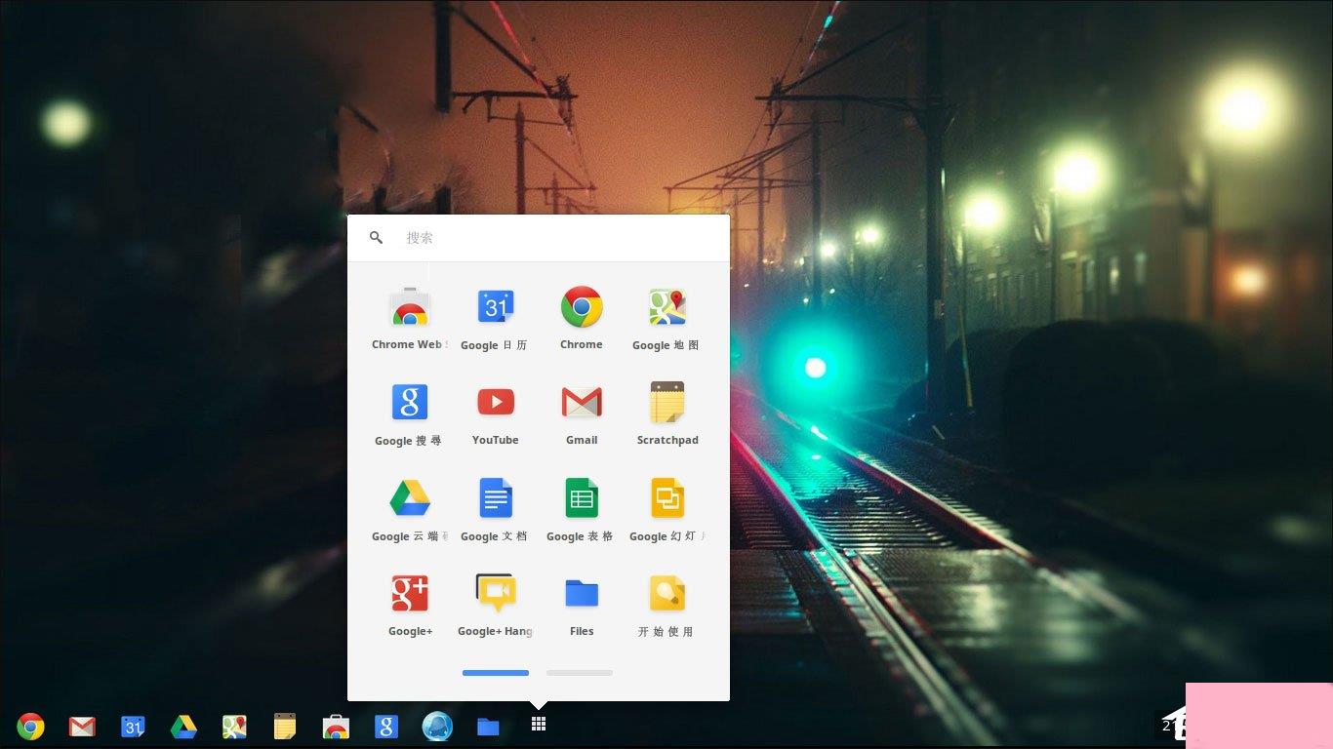
Task: Launch Chrome from the app grid
Action: 582,318
